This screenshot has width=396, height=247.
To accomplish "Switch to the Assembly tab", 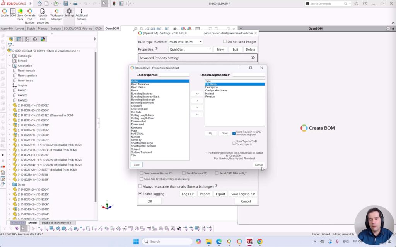I will point(7,29).
